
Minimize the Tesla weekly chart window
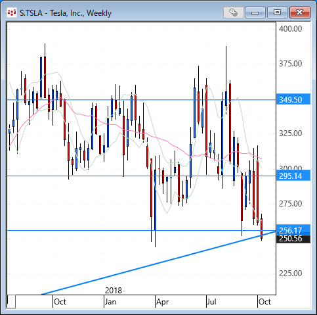click(x=255, y=12)
